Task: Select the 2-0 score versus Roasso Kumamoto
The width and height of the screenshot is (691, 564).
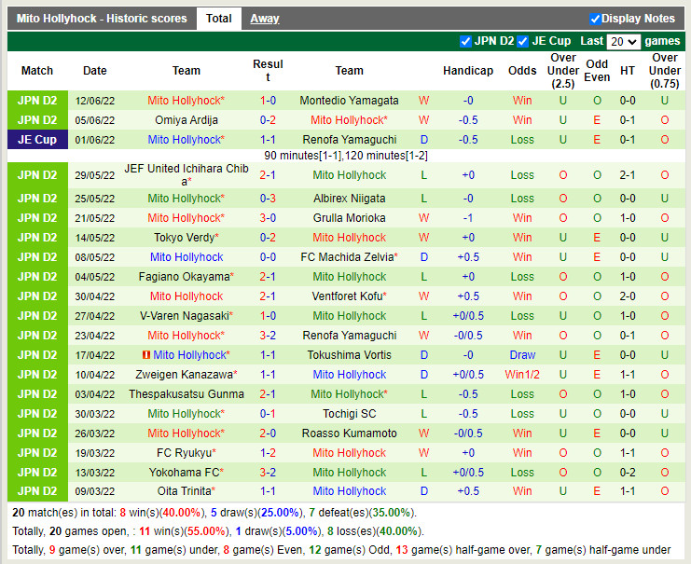Action: [268, 433]
